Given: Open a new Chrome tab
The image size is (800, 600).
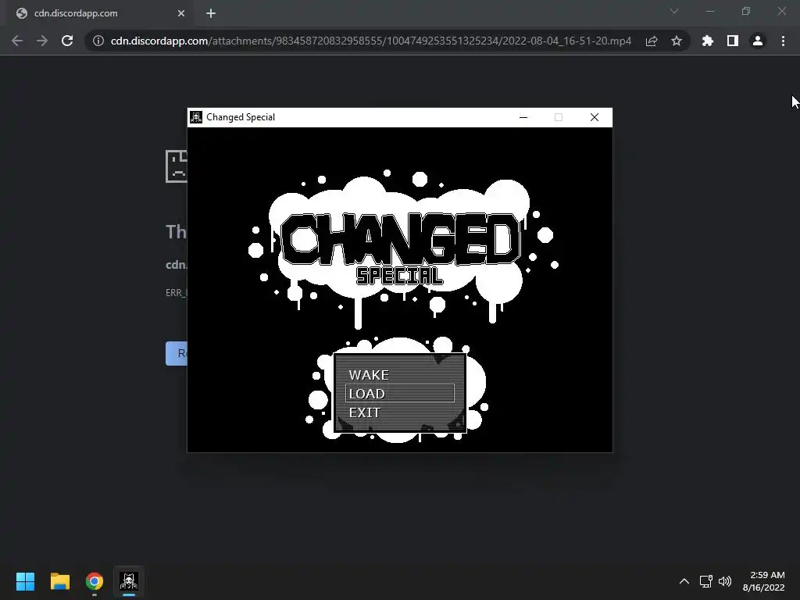Looking at the screenshot, I should click(211, 13).
